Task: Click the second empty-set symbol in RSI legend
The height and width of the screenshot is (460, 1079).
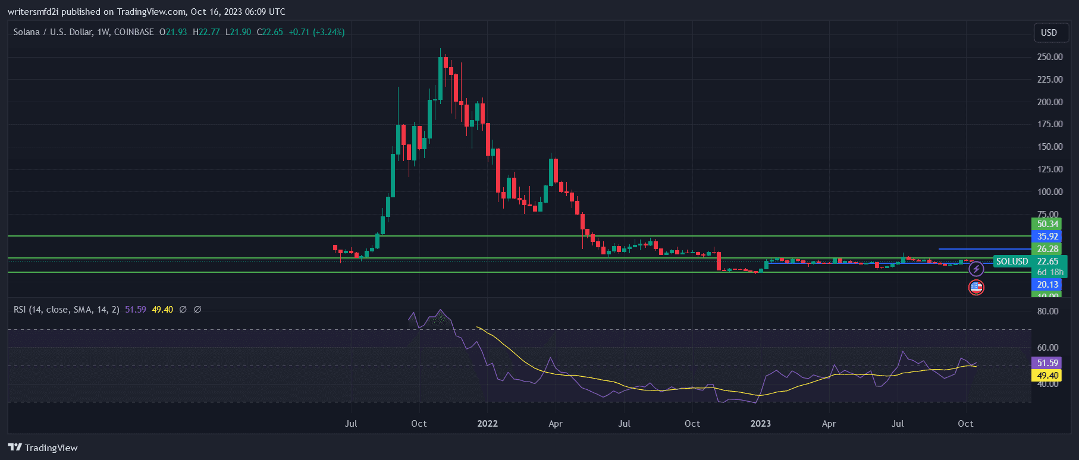Action: click(197, 310)
